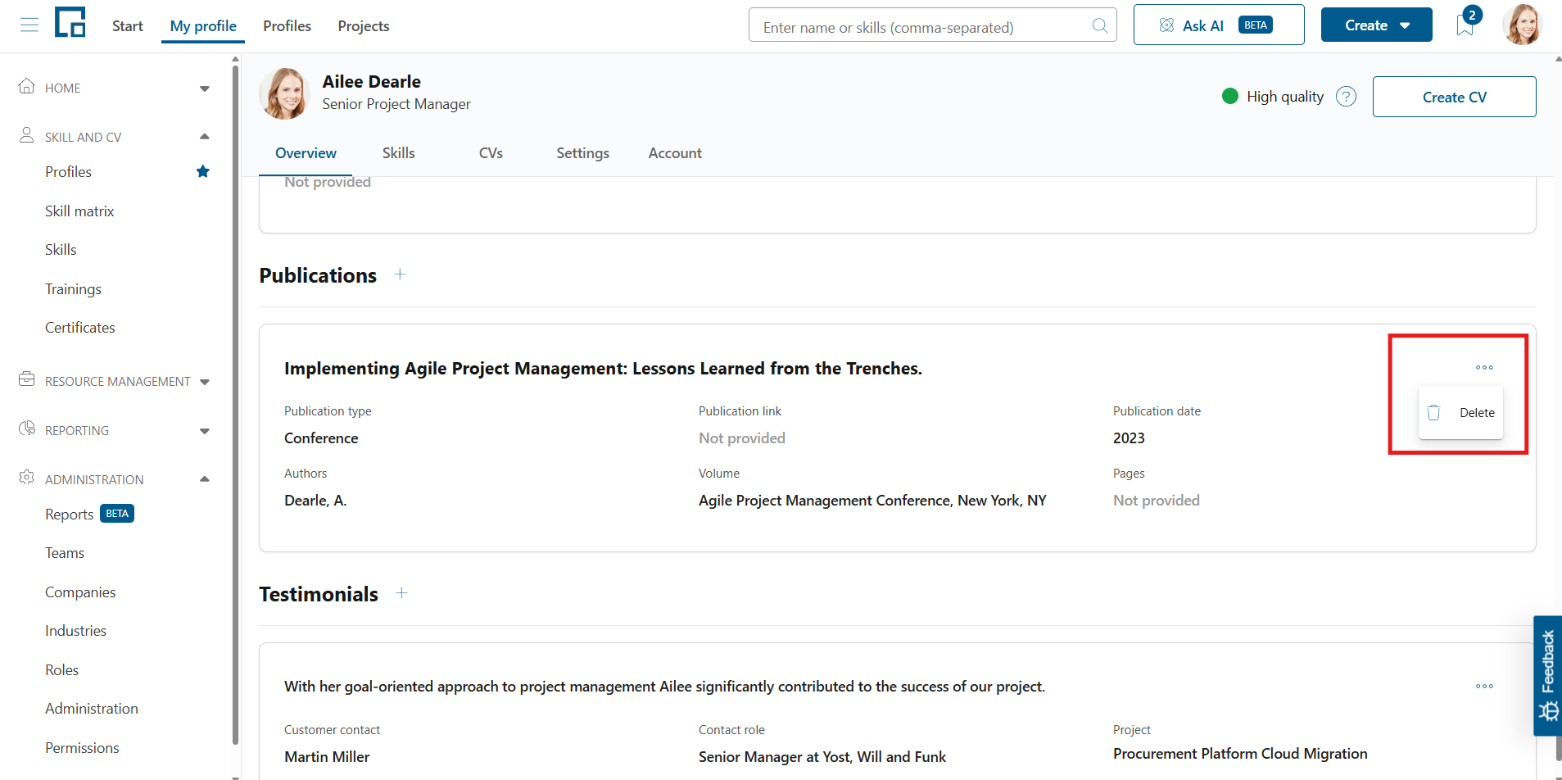Switch to the Skills tab
The height and width of the screenshot is (780, 1562).
[x=399, y=153]
